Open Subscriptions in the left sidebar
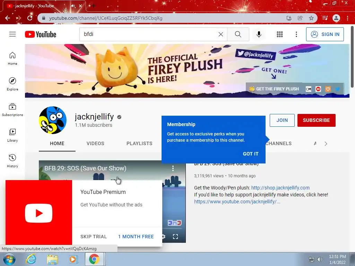Image resolution: width=355 pixels, height=266 pixels. coord(12,110)
